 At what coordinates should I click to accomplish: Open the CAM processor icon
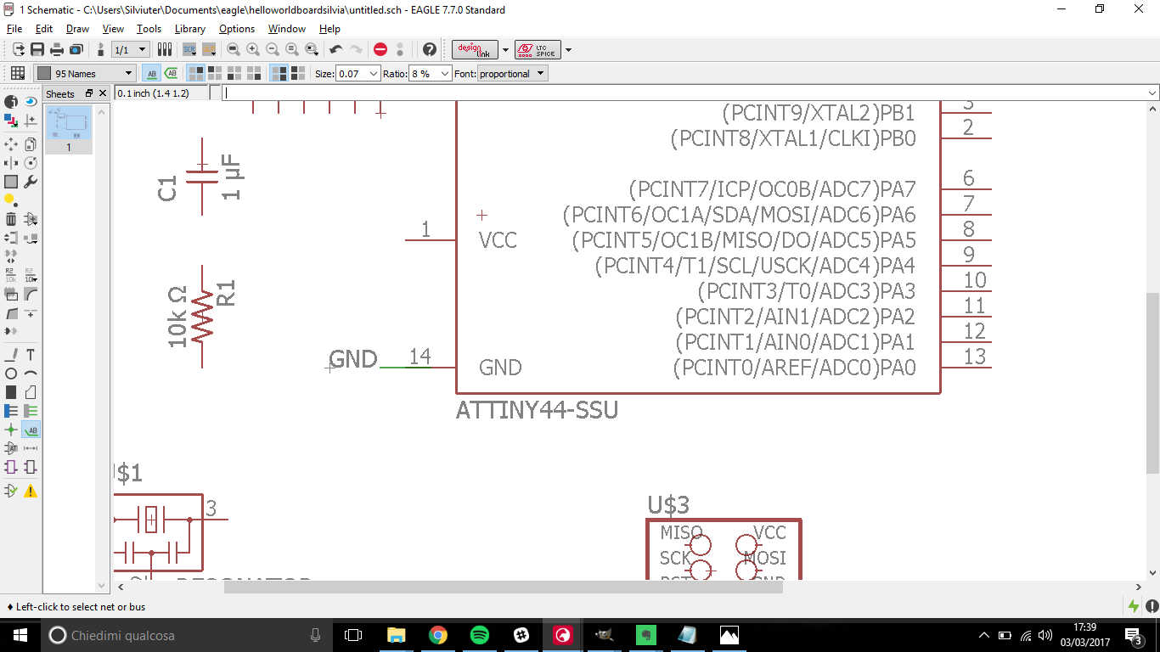click(x=76, y=49)
